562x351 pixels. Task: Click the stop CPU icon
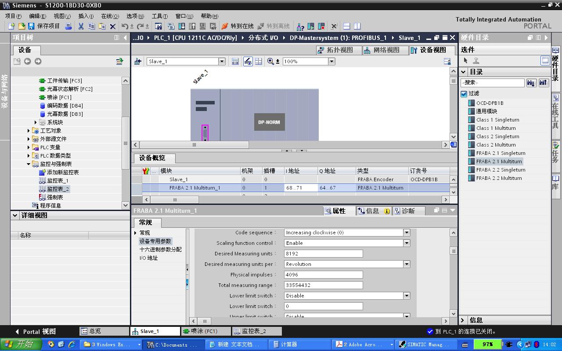pos(321,26)
